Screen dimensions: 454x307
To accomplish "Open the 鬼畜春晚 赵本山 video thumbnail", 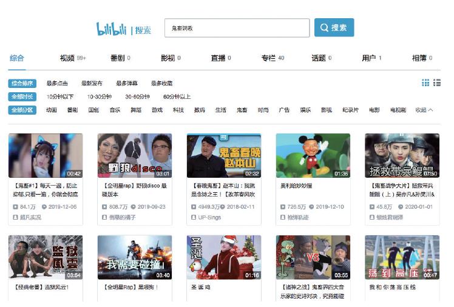I will 224,156.
